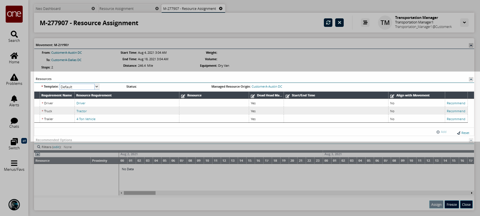
Task: Expand the user profile dropdown arrow
Action: tap(464, 23)
